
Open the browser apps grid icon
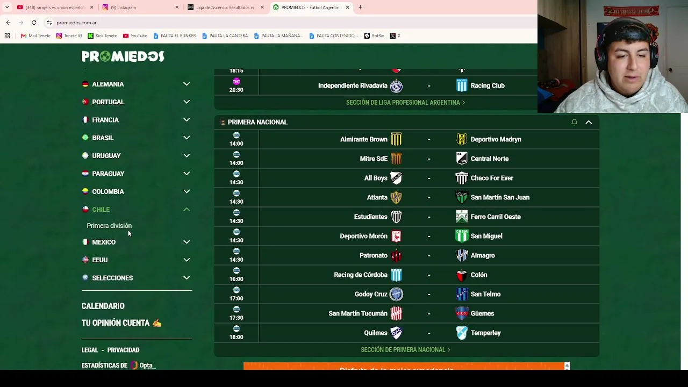tap(7, 36)
